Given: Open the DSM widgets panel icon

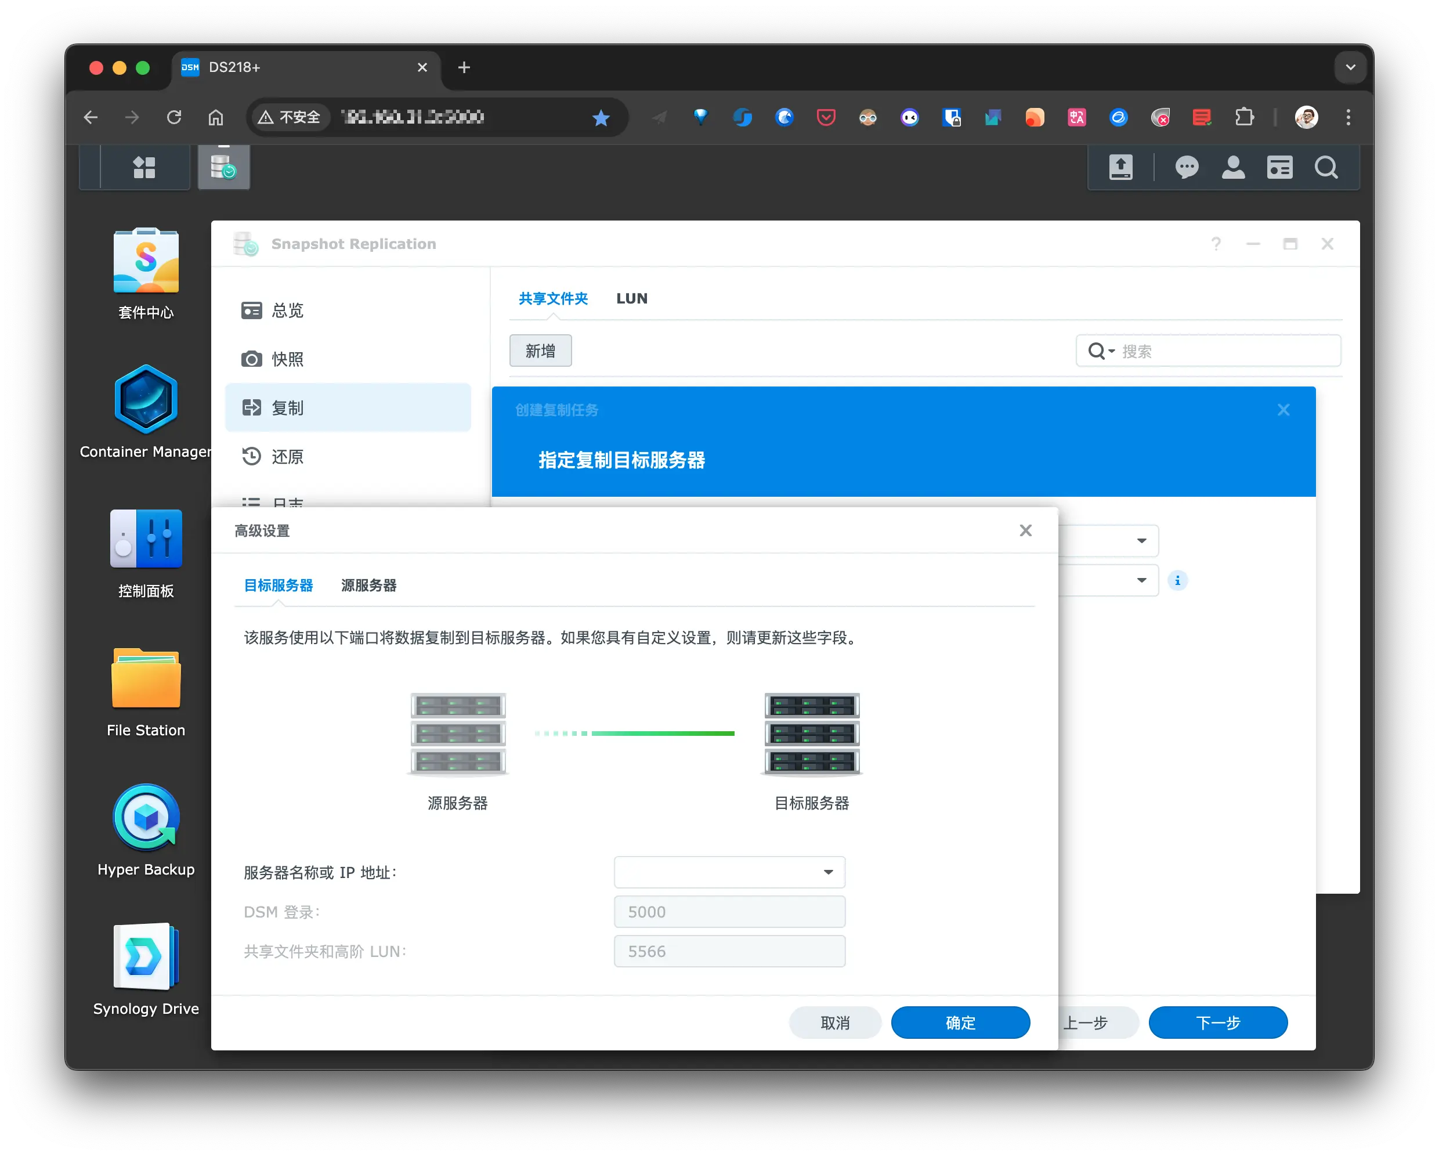Looking at the screenshot, I should (x=1279, y=168).
